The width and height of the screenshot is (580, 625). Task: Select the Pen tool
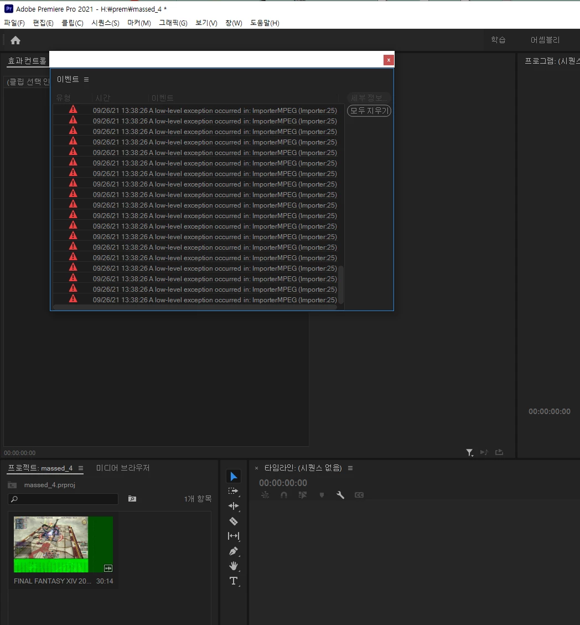pos(234,551)
